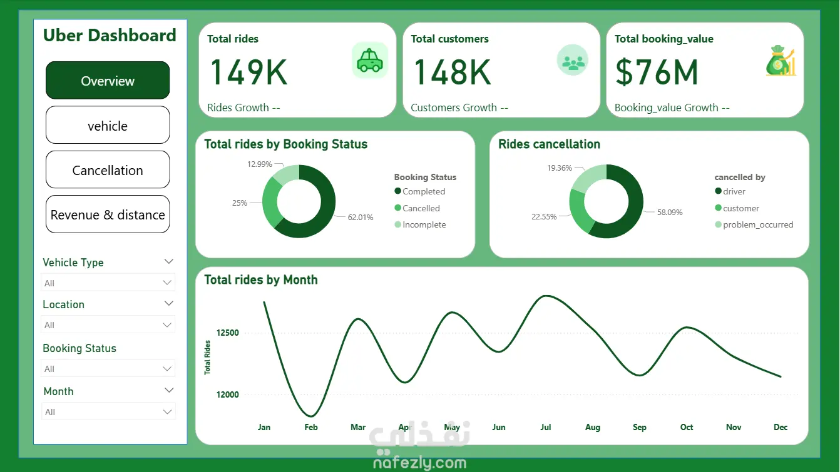Click the Total rides by Booking Status title
This screenshot has width=840, height=472.
tap(286, 144)
